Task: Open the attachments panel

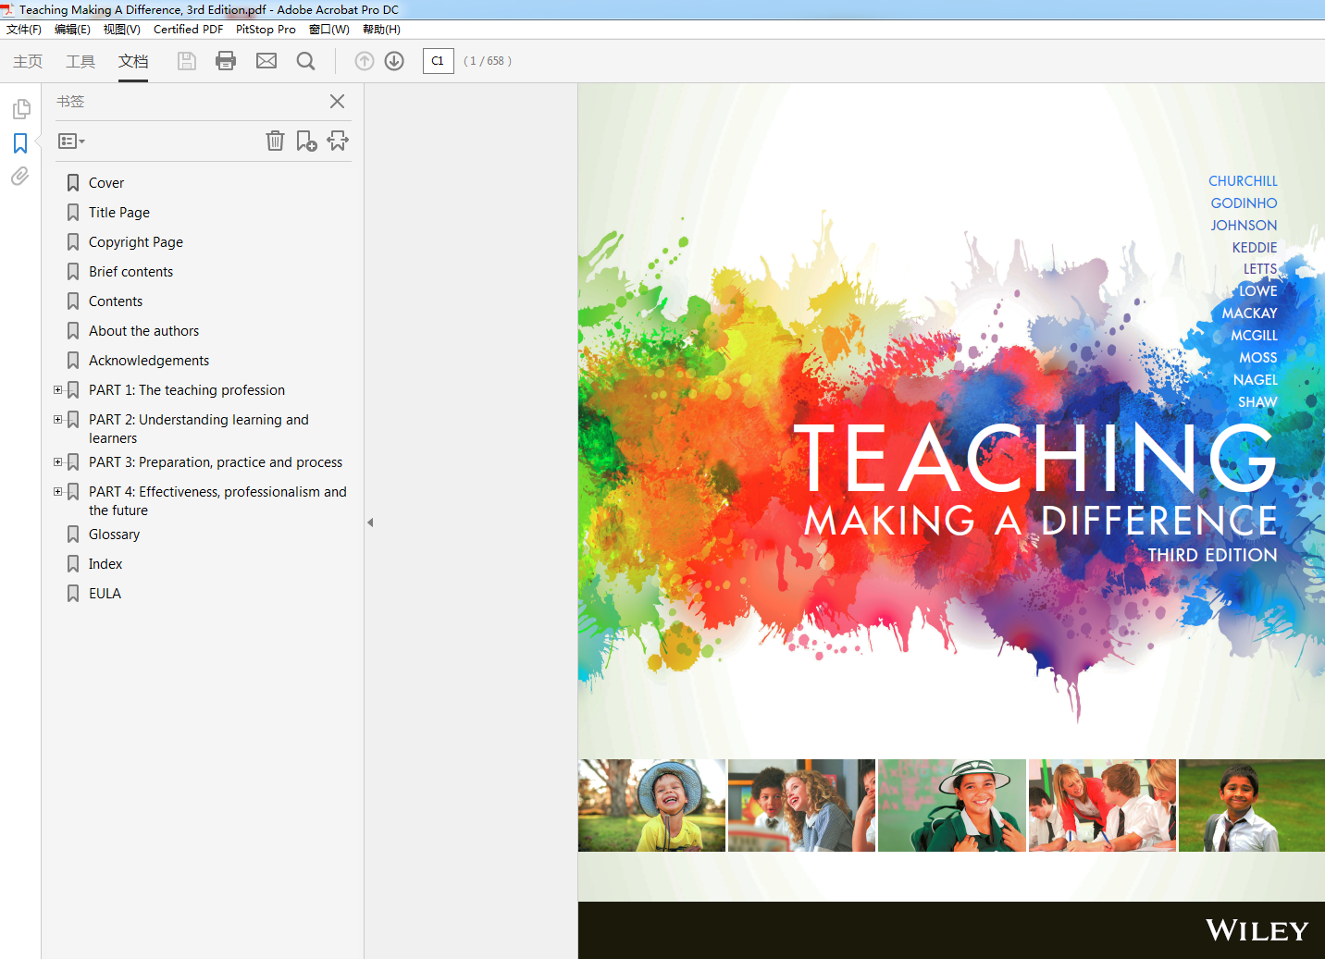Action: (x=20, y=176)
